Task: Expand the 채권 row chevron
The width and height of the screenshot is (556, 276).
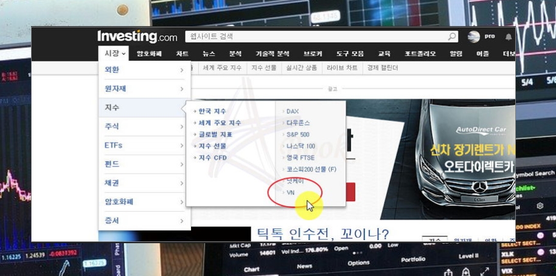Action: coord(181,183)
